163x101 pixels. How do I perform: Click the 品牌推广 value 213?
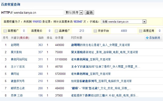tap(82, 31)
